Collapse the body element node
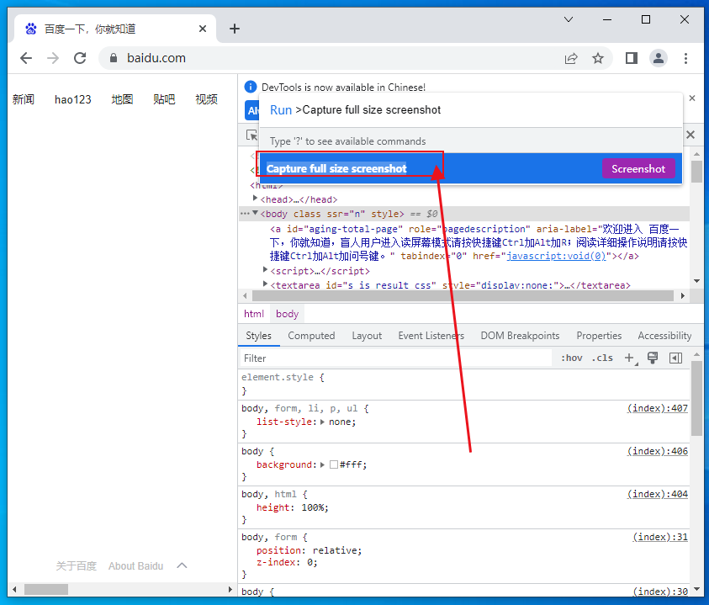The image size is (709, 605). tap(255, 213)
